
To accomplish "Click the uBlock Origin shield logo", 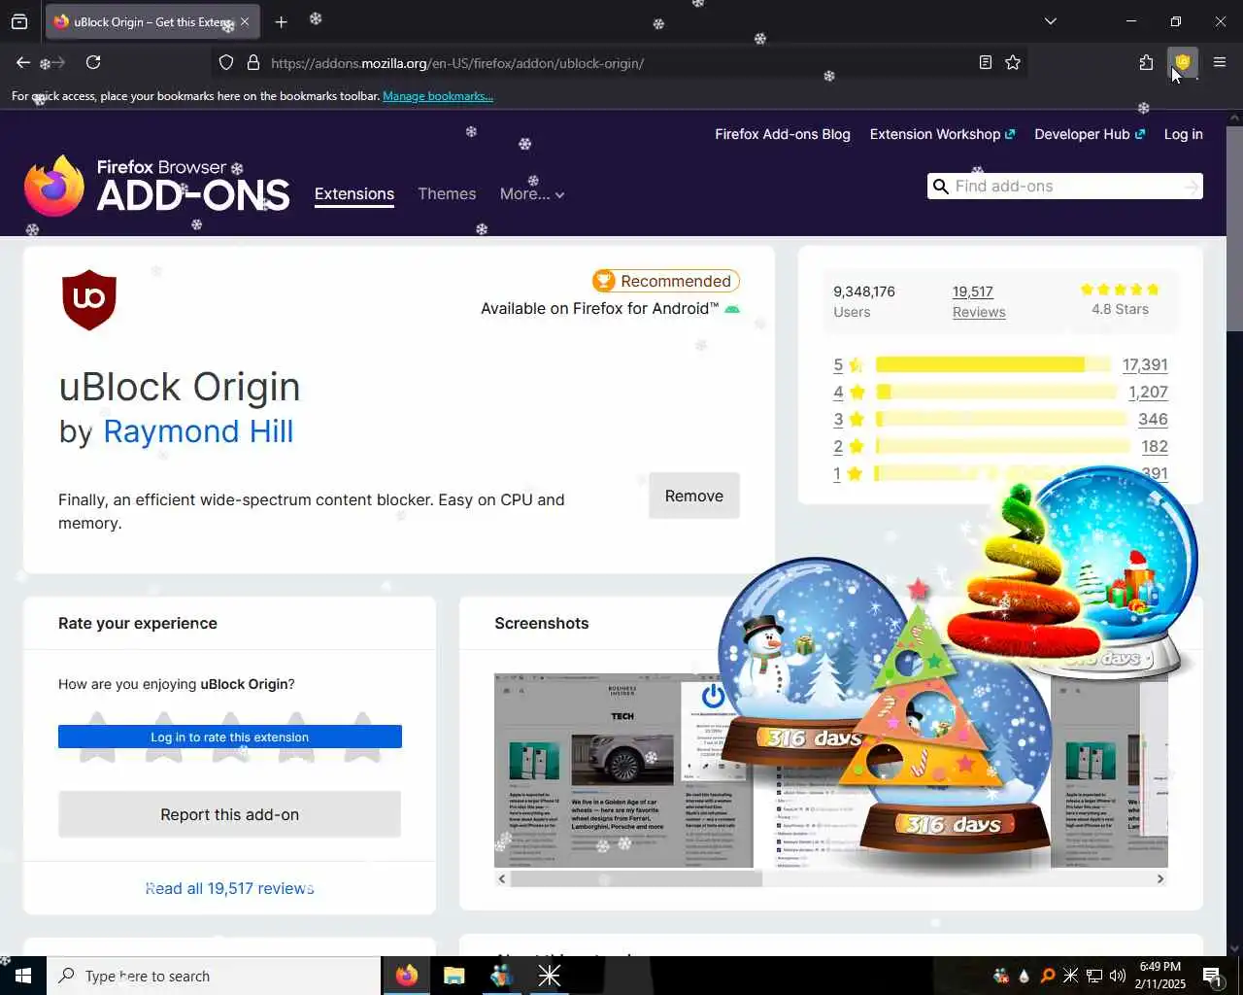I will coord(89,299).
